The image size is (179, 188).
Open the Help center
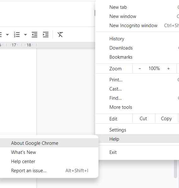click(49, 162)
